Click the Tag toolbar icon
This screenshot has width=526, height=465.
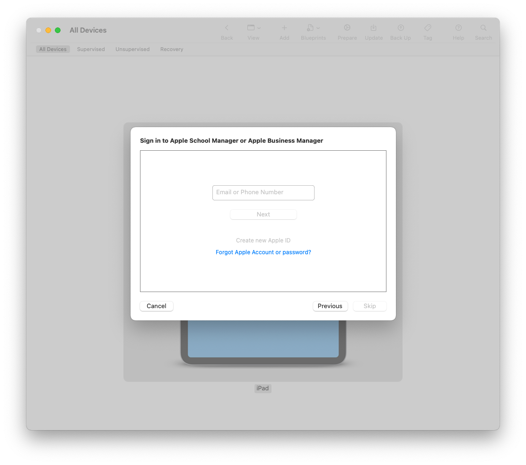point(428,28)
